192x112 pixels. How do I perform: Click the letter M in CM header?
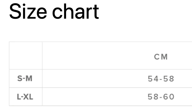coord(164,57)
